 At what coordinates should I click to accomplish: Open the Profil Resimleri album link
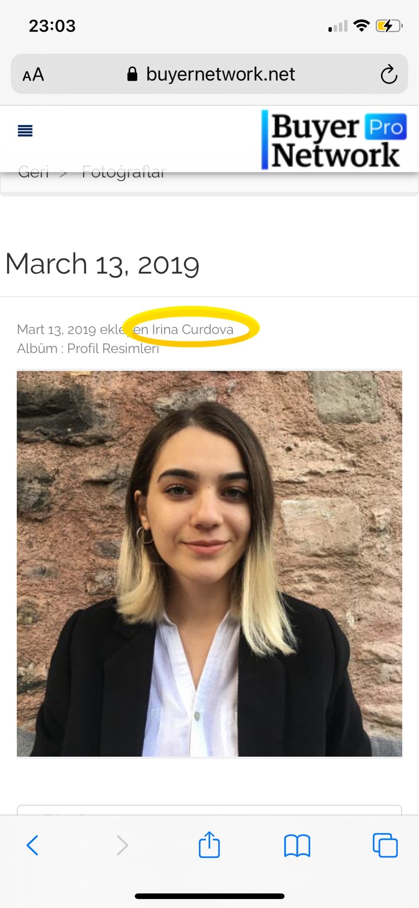point(113,348)
